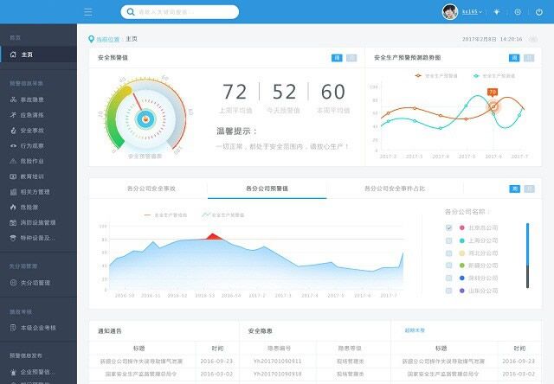Check the 山东分公司 checkbox

pos(448,291)
